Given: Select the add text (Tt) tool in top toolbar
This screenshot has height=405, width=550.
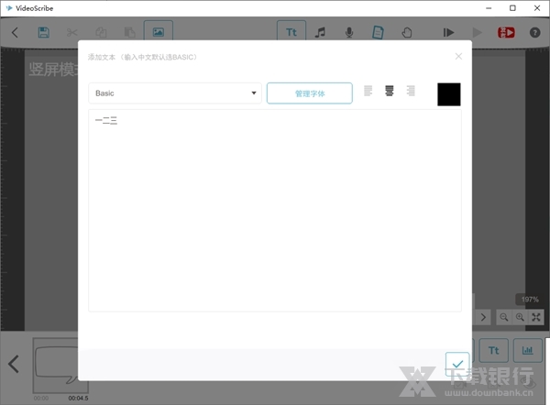Looking at the screenshot, I should click(291, 32).
